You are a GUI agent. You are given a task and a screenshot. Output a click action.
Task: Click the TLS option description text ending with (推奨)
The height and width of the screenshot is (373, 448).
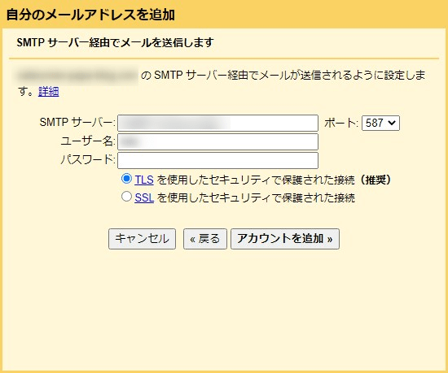(x=274, y=180)
